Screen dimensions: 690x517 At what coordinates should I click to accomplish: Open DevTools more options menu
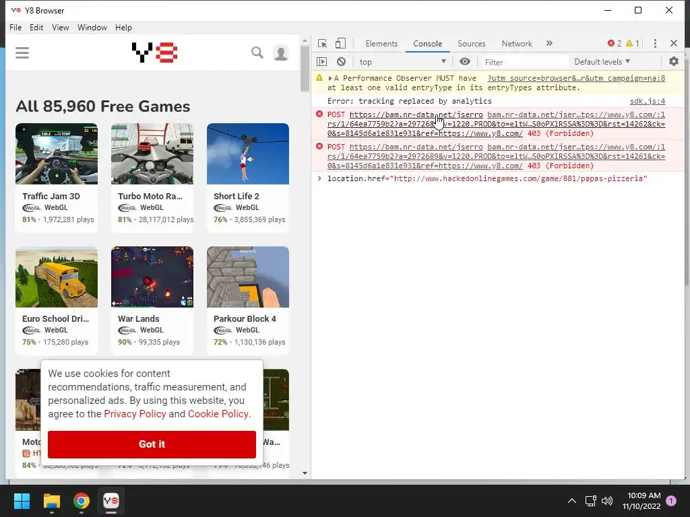tap(655, 43)
